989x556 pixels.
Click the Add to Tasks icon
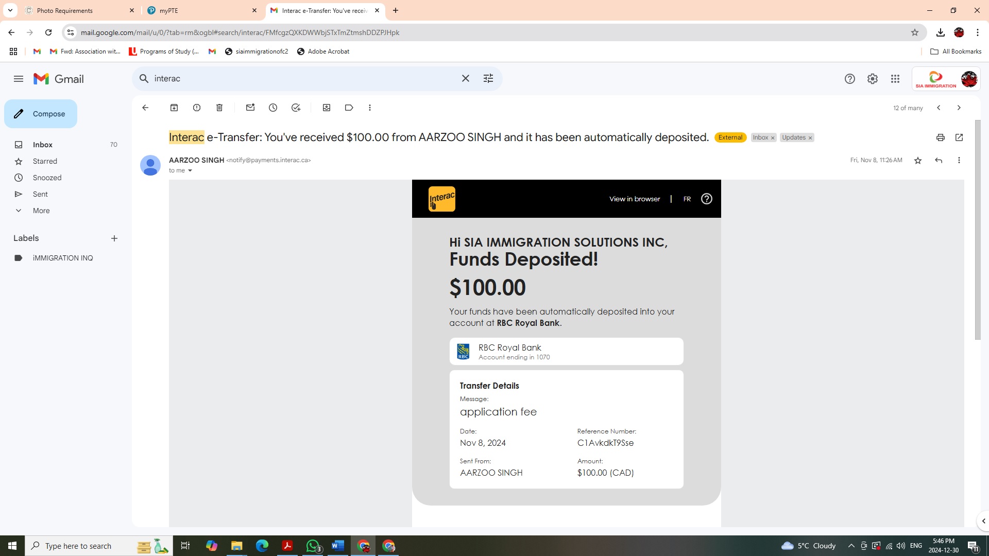point(296,108)
